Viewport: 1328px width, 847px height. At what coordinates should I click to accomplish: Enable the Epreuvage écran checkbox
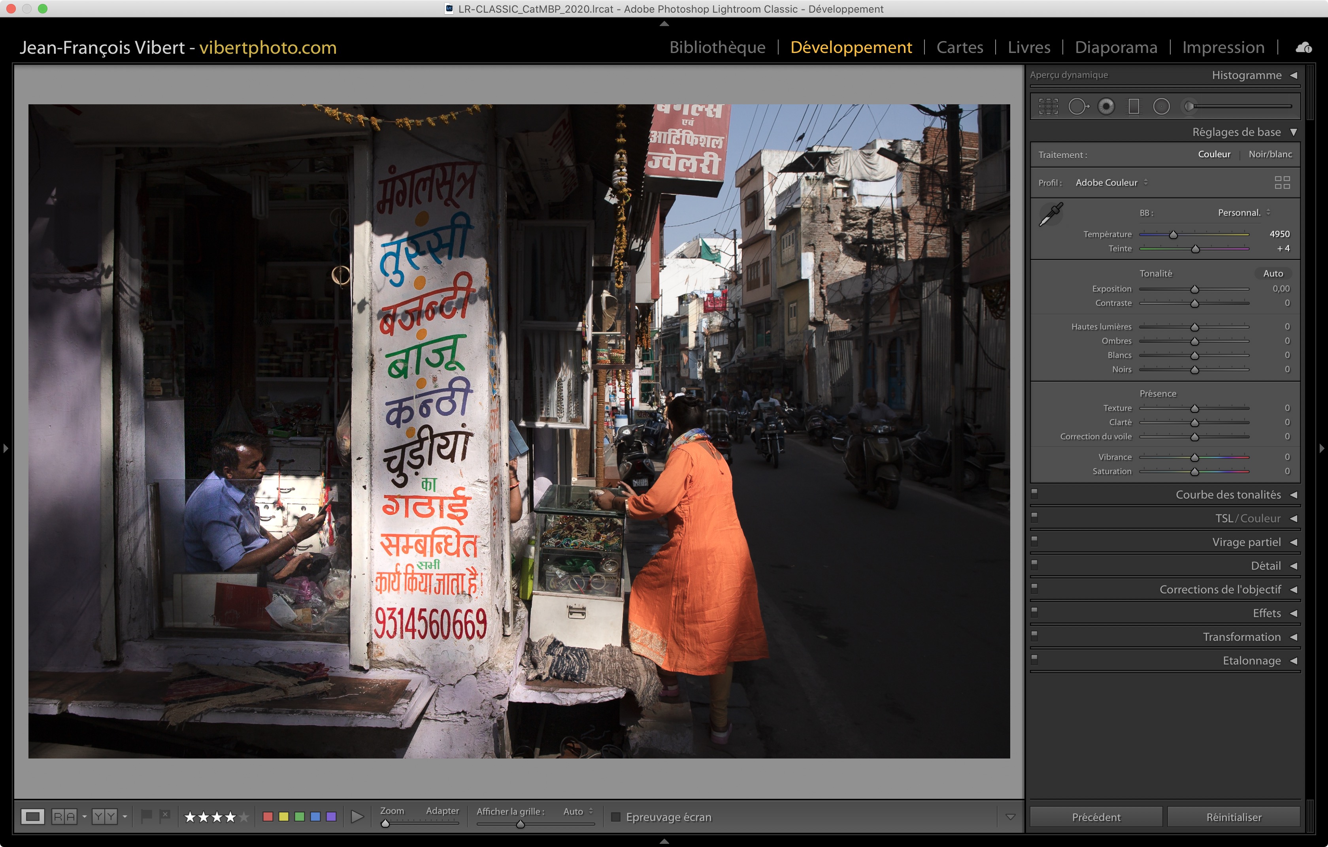[x=616, y=817]
